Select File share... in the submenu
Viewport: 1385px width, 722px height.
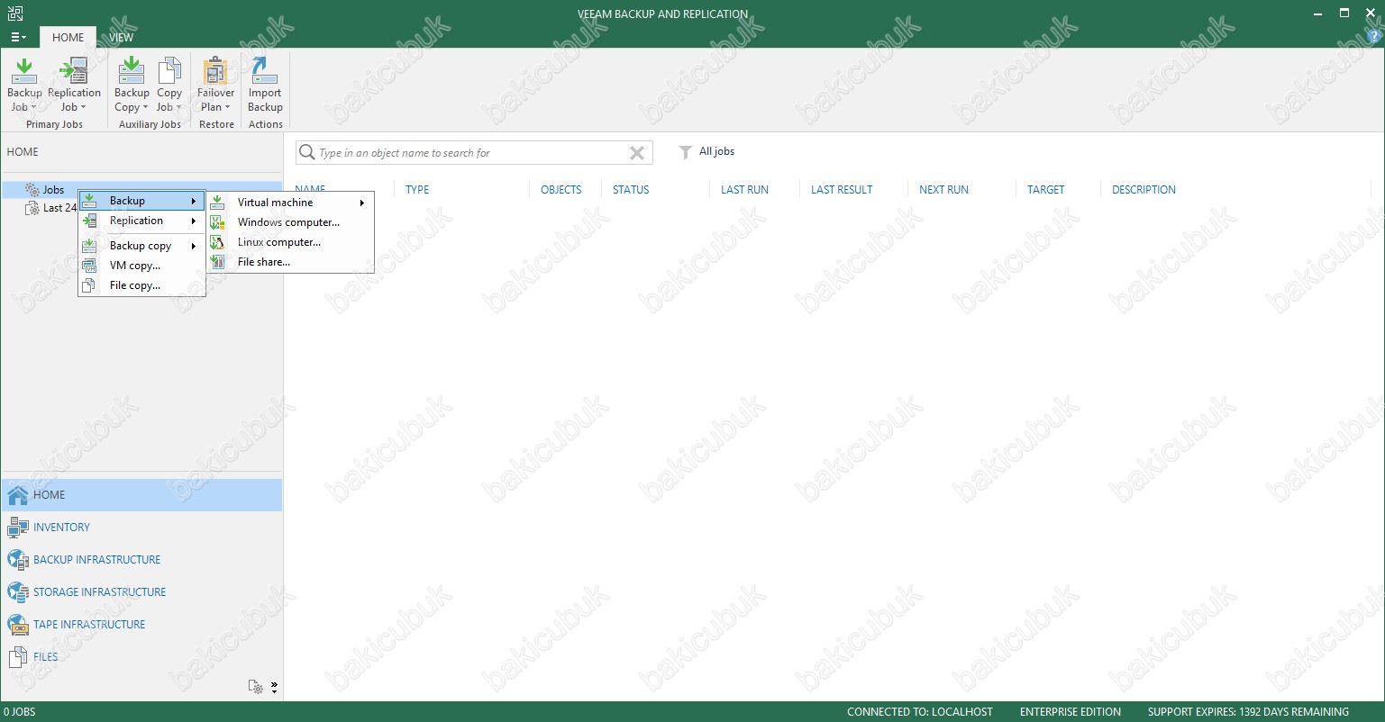click(290, 262)
